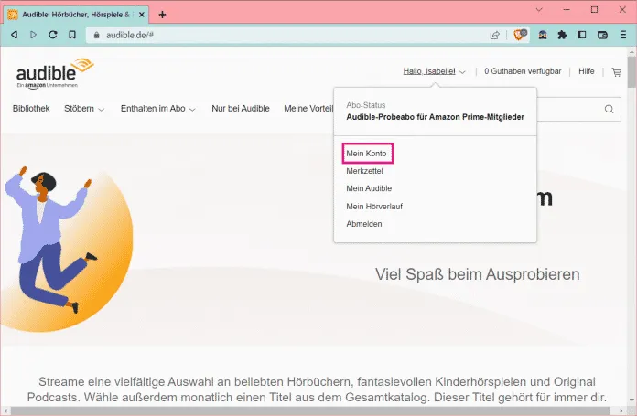
Task: Click the scrollbar down arrow
Action: click(632, 400)
